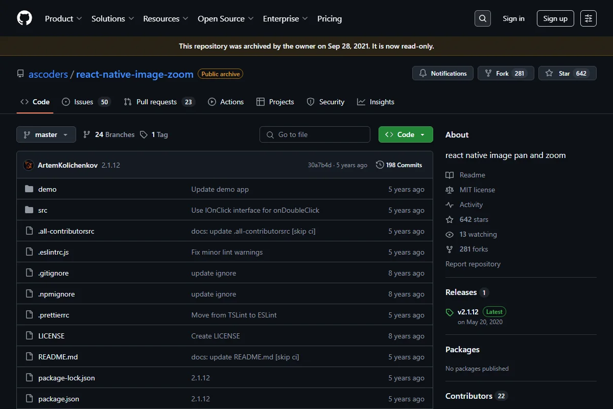This screenshot has height=409, width=613.
Task: Open the Insights tab
Action: [375, 102]
